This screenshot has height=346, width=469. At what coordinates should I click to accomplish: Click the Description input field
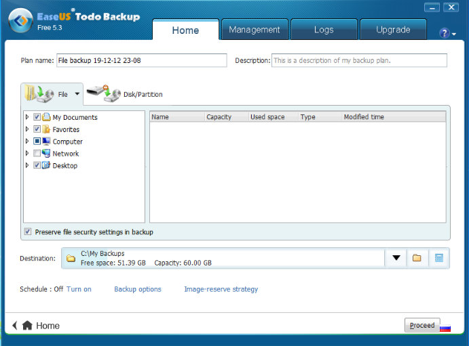[359, 60]
